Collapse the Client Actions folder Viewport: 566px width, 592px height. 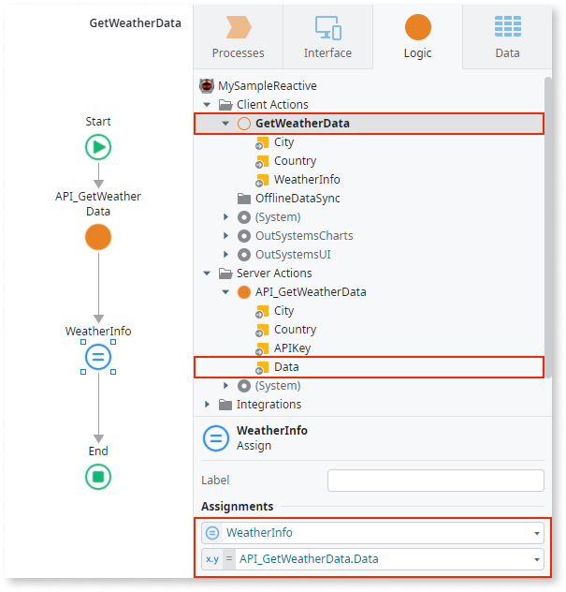(x=207, y=105)
